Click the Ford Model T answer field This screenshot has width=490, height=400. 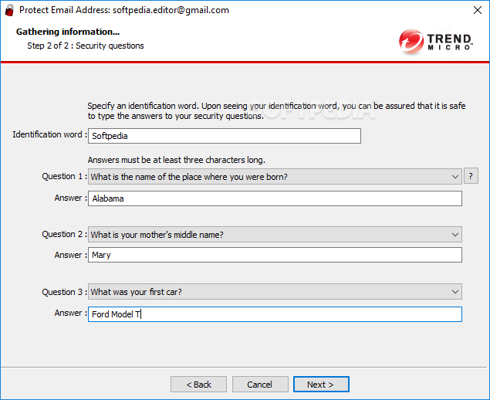click(275, 314)
